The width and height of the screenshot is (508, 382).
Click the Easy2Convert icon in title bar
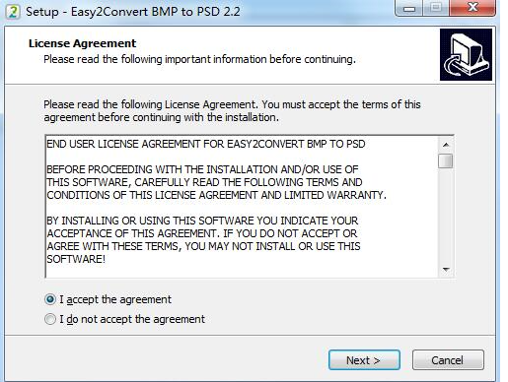pos(13,12)
